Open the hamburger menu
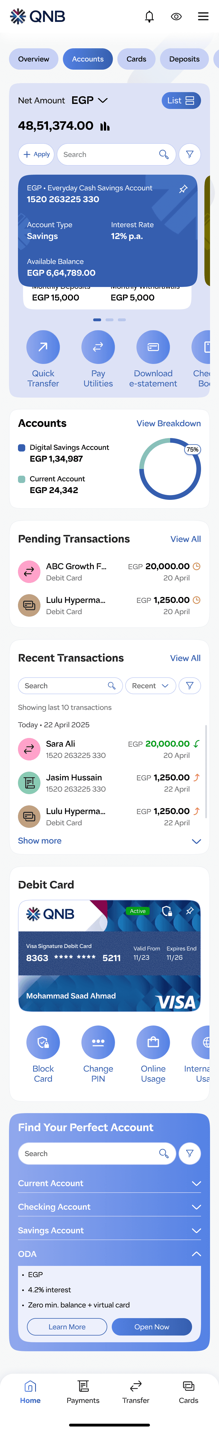The image size is (219, 1431). 204,17
